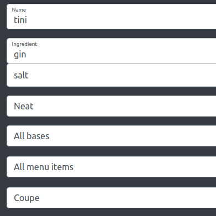216x216 pixels.
Task: Click the word Neat
Action: tap(24, 106)
